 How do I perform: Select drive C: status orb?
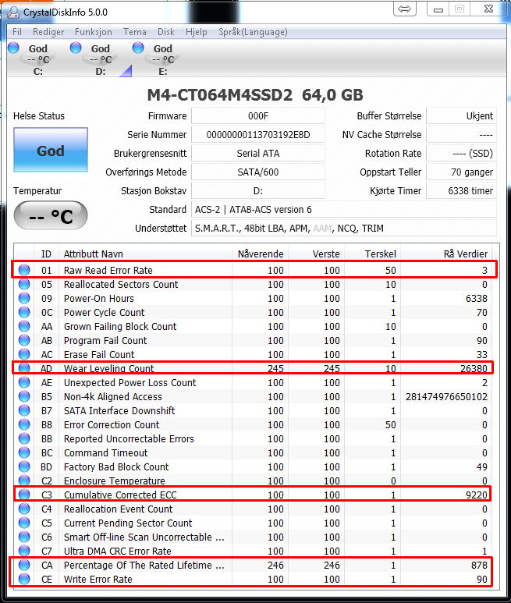click(13, 48)
